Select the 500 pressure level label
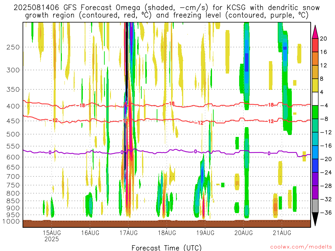 coord(13,134)
